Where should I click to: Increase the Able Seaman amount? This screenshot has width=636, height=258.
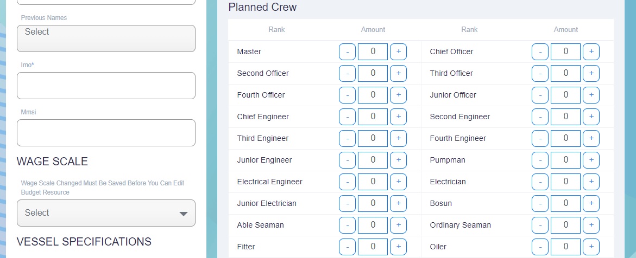pyautogui.click(x=398, y=225)
